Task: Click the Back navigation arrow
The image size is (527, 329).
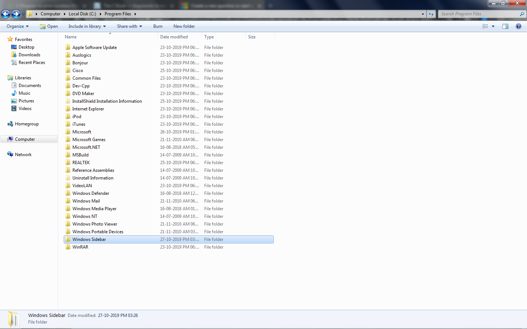Action: pos(5,14)
